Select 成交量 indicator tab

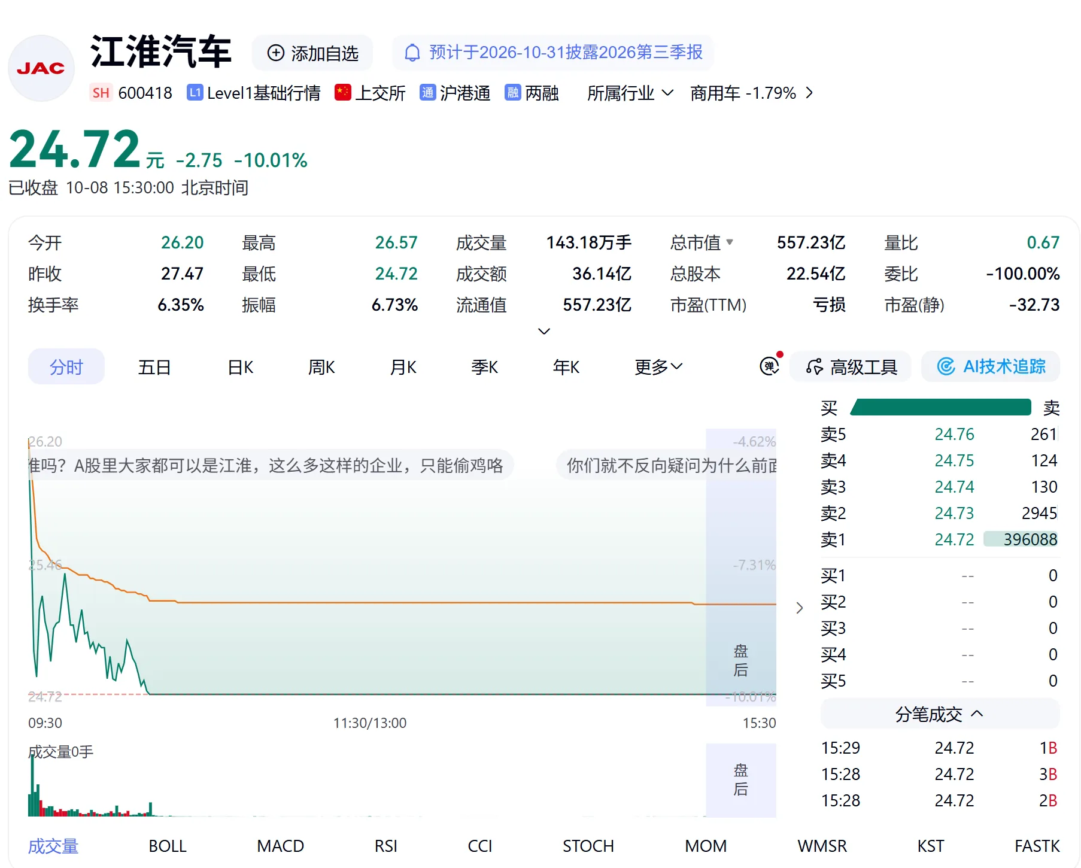point(53,846)
